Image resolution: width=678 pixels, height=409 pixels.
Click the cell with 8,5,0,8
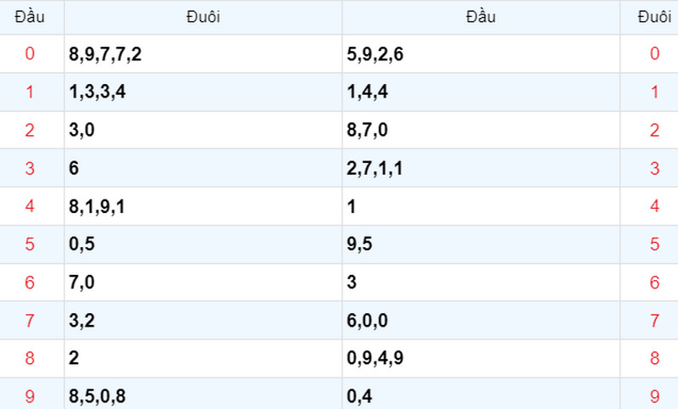click(203, 394)
